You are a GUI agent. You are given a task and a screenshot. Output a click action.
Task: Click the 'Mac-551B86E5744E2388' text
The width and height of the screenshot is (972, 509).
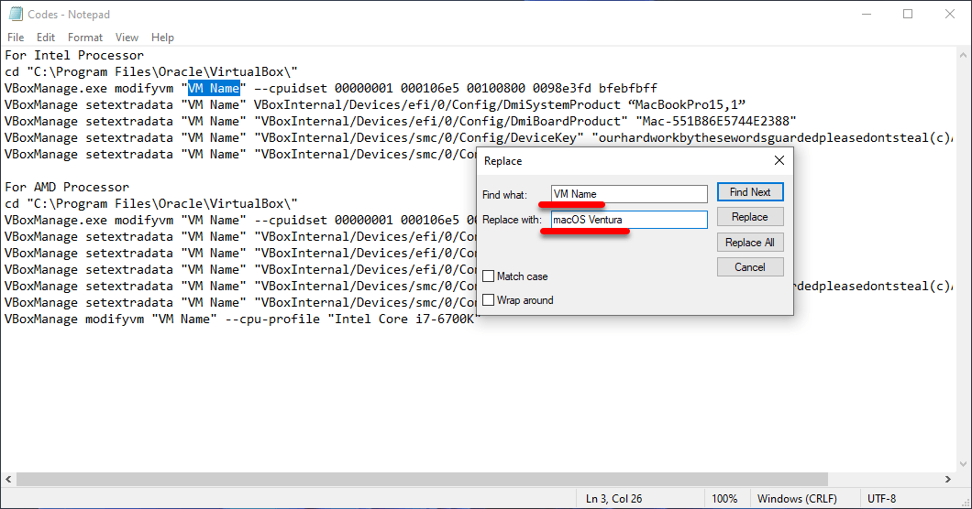click(x=716, y=122)
